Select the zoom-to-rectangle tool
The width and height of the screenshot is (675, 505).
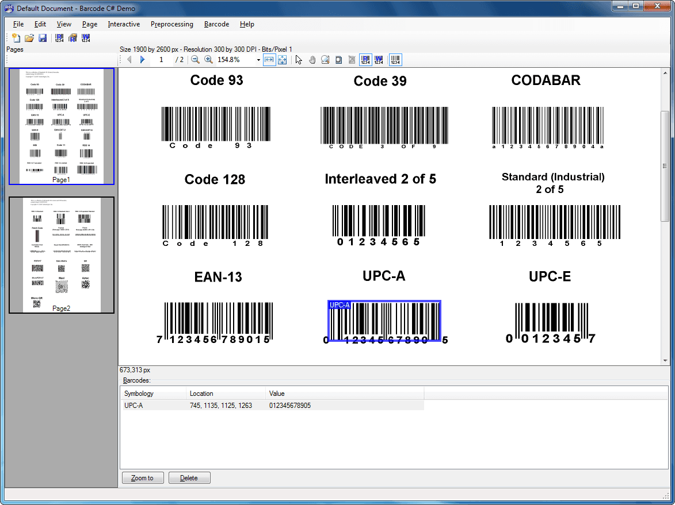[326, 60]
